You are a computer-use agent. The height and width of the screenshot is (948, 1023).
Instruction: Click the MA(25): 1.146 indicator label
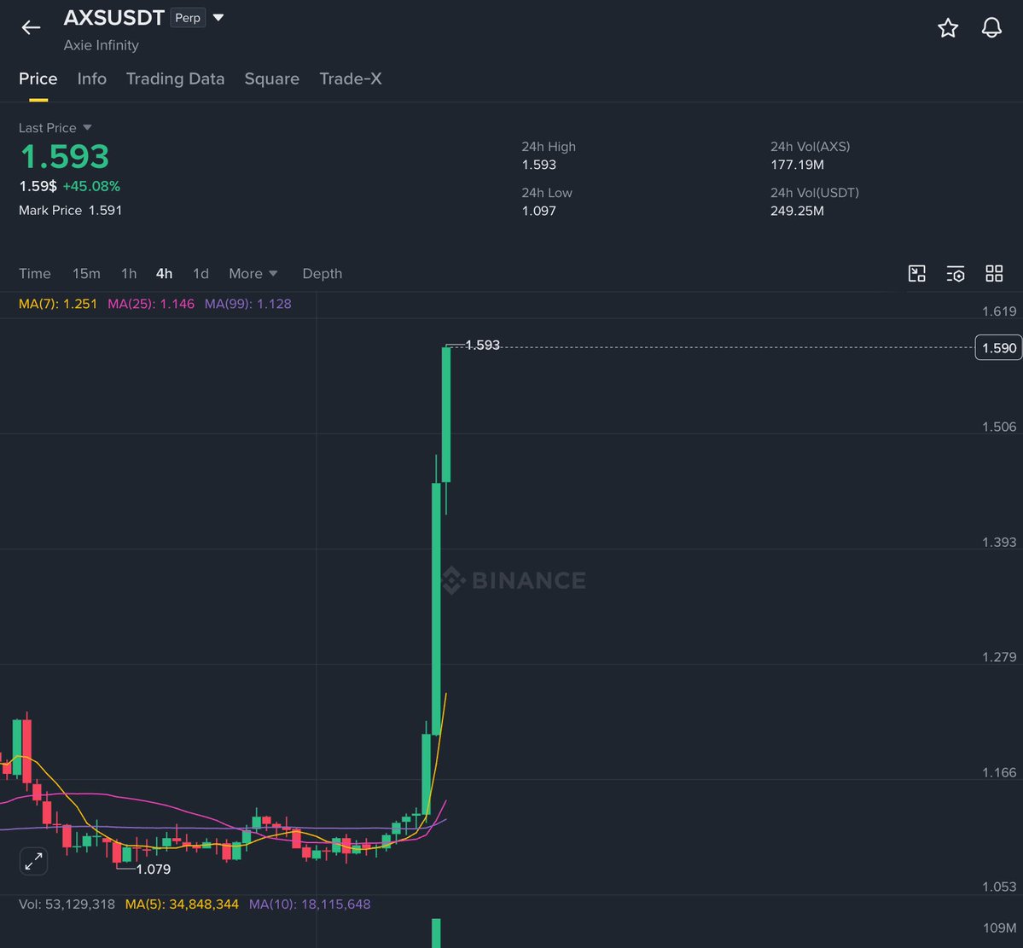[151, 304]
